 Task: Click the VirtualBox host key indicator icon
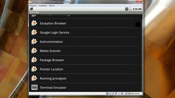tap(129, 93)
